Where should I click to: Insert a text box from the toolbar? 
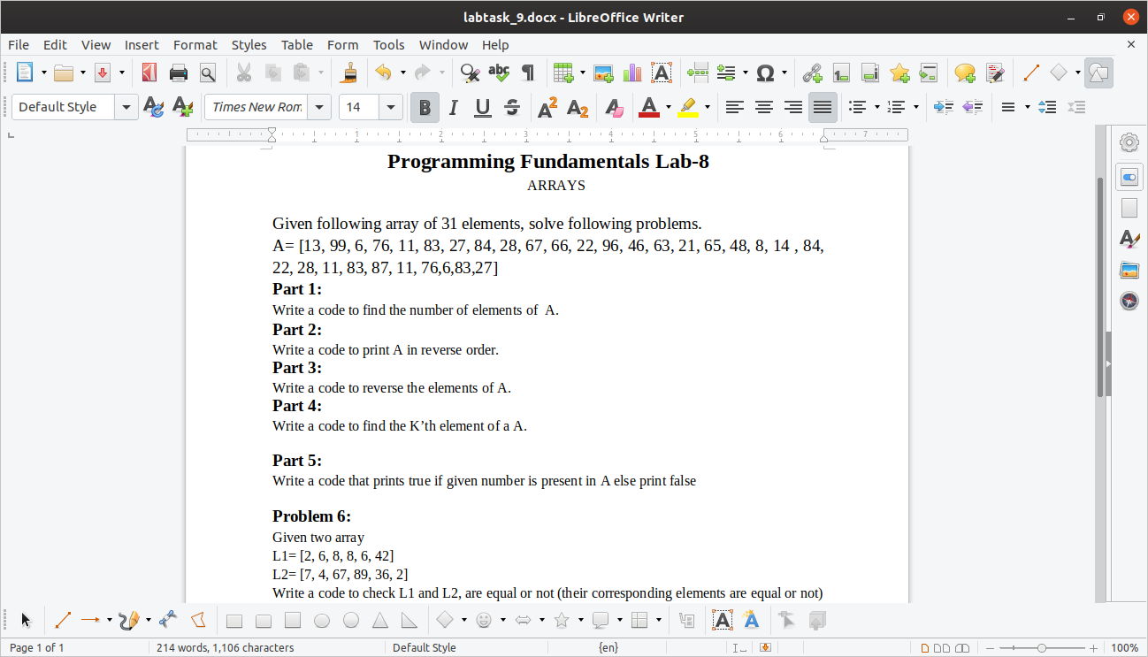click(x=662, y=73)
